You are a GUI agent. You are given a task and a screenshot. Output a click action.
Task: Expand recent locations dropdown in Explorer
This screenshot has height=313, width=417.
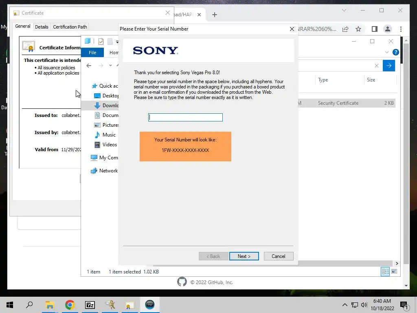click(110, 66)
